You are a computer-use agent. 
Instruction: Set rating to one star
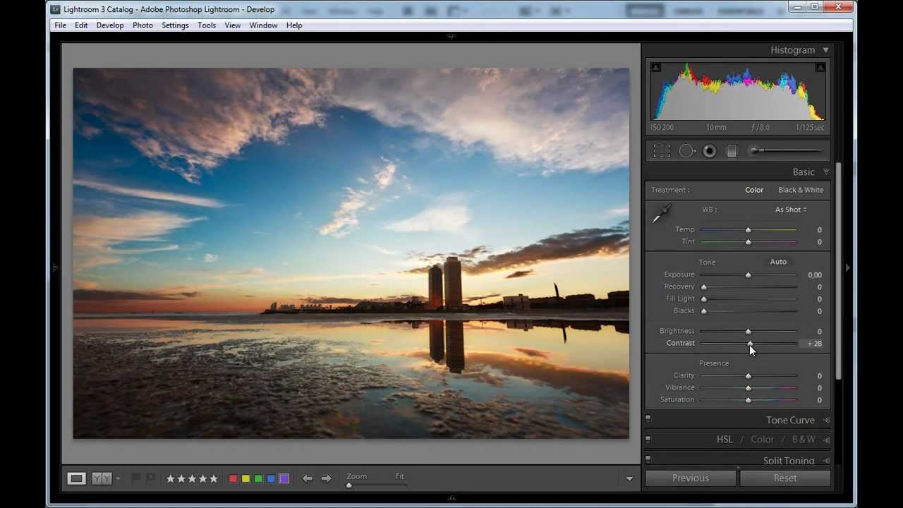pyautogui.click(x=170, y=478)
